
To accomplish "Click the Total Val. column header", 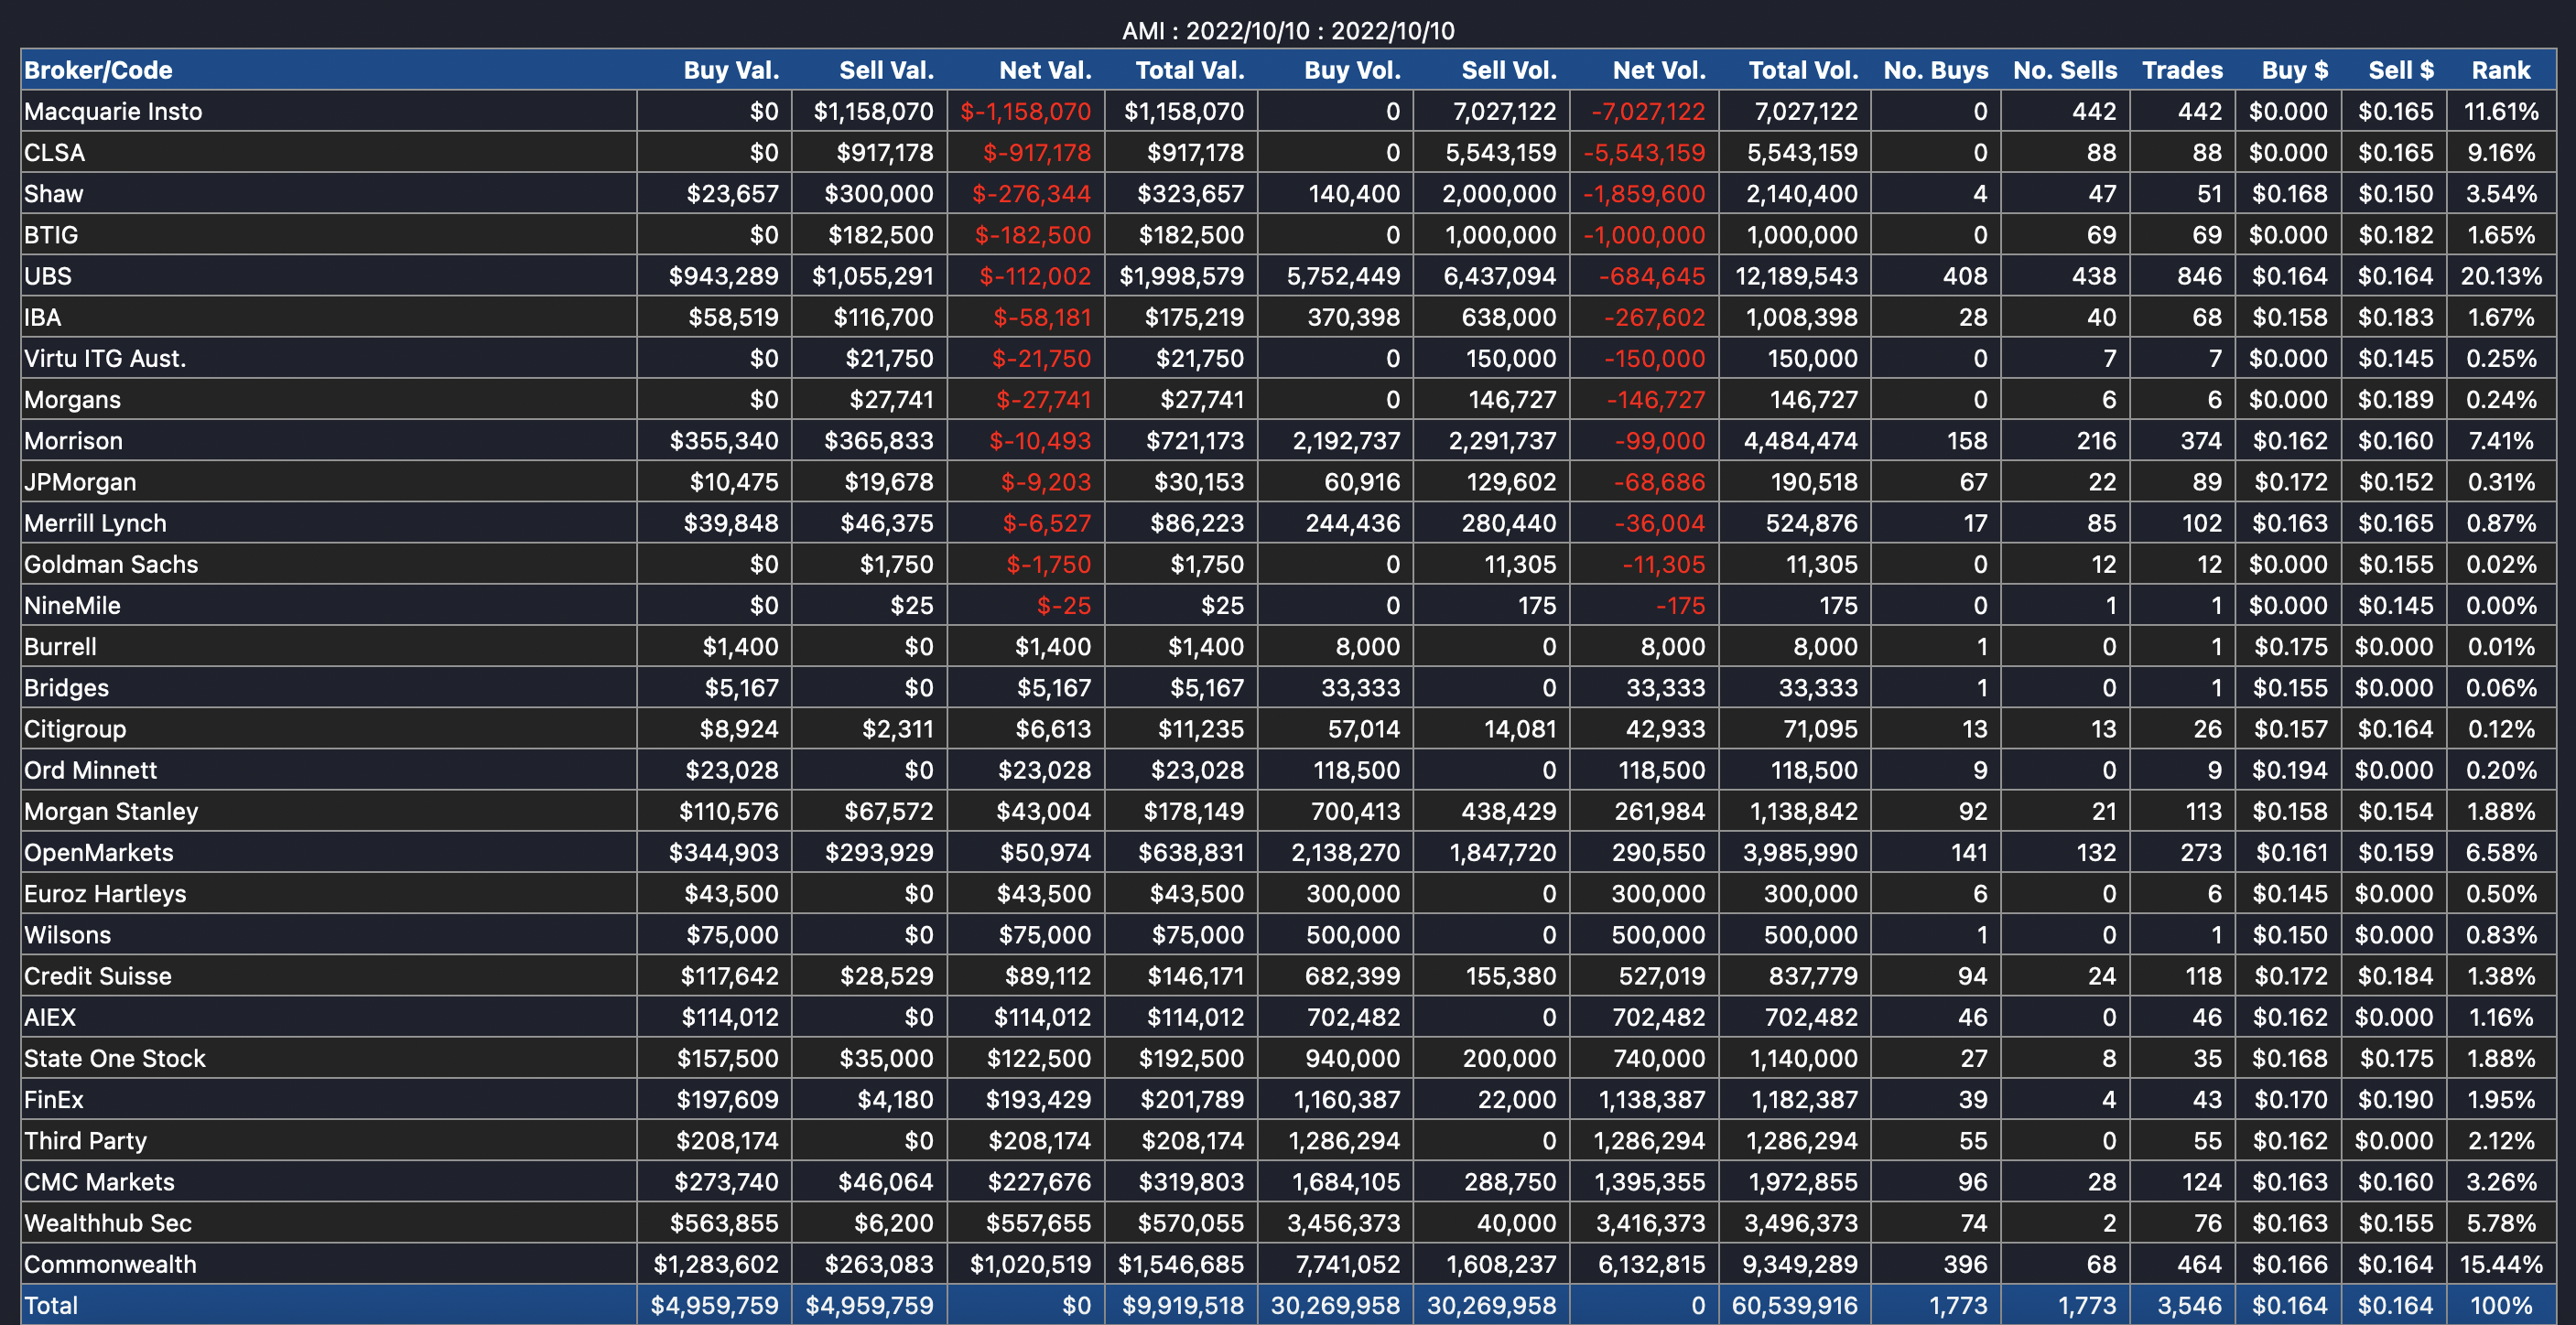I will (1190, 70).
